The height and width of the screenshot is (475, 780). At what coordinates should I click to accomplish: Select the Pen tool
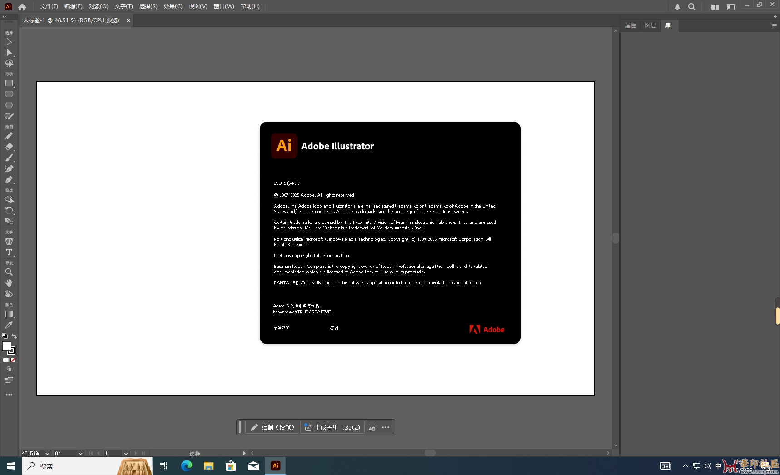[x=9, y=179]
